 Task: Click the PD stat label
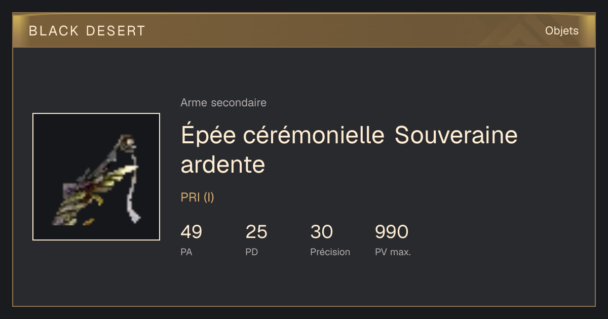pos(252,252)
